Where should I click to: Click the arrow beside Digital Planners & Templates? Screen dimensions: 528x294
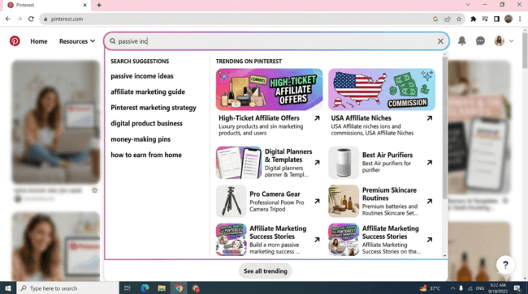[x=317, y=163]
